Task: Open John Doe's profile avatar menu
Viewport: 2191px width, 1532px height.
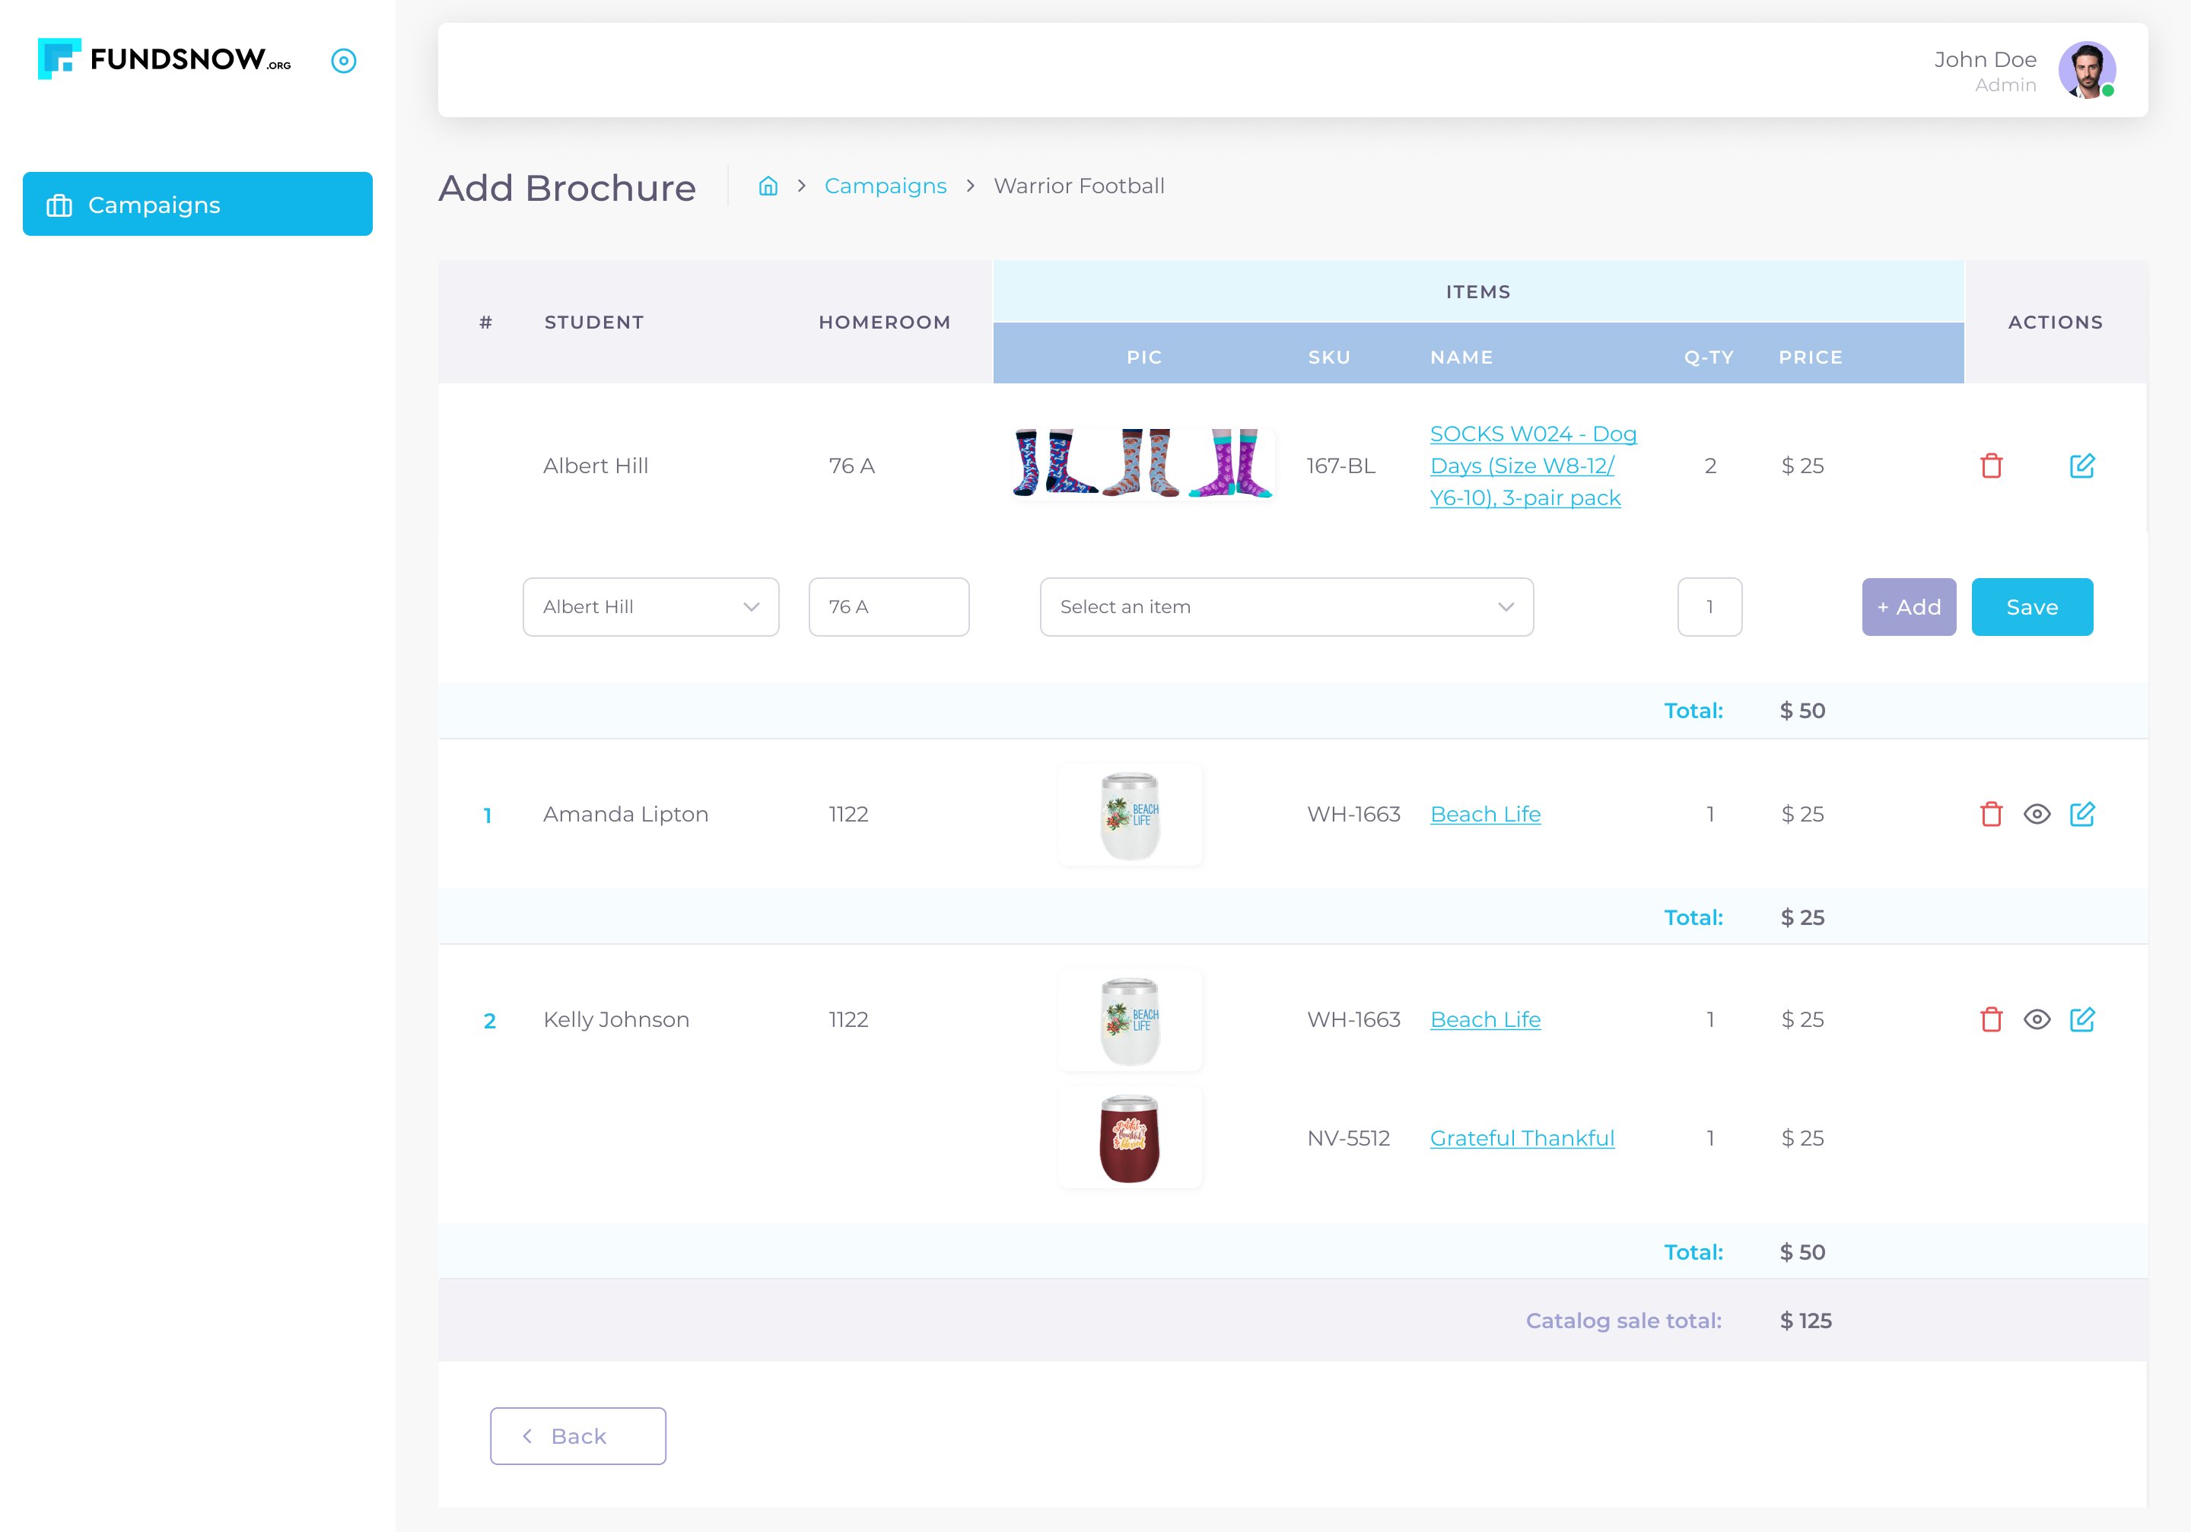Action: 2086,70
